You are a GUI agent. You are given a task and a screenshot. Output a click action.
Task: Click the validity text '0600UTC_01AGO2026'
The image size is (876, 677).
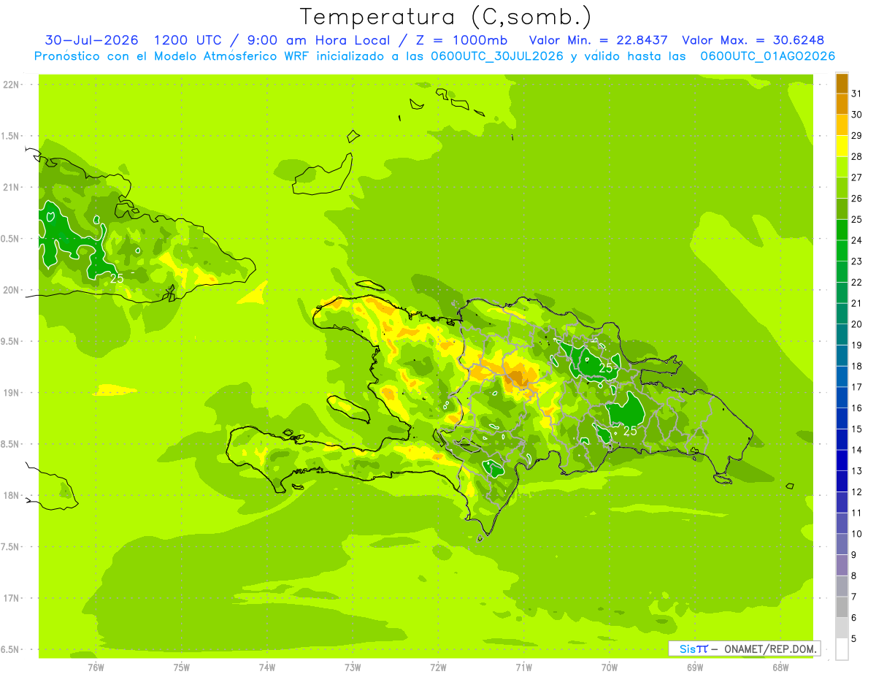click(x=768, y=56)
